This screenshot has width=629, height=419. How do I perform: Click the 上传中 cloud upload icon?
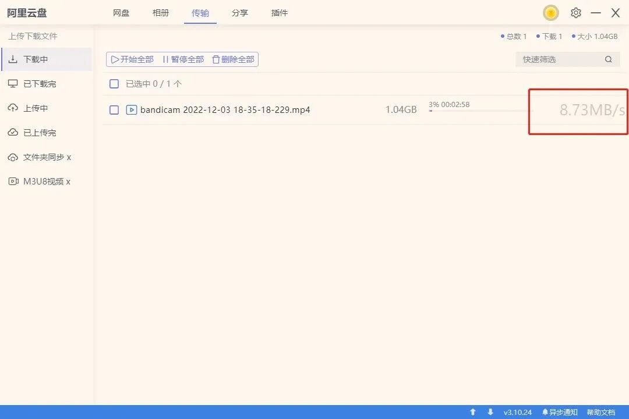[x=13, y=108]
